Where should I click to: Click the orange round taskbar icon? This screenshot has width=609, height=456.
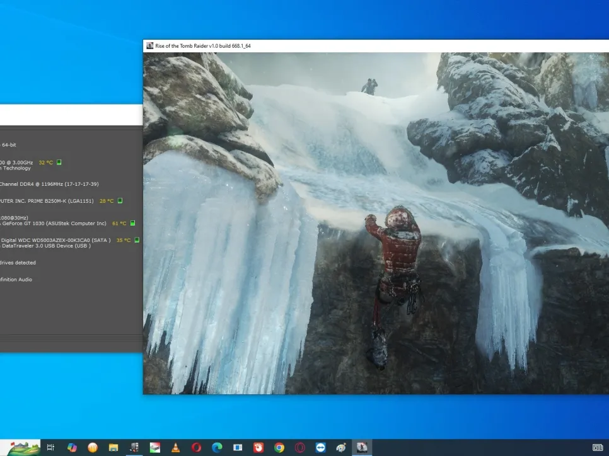point(93,447)
